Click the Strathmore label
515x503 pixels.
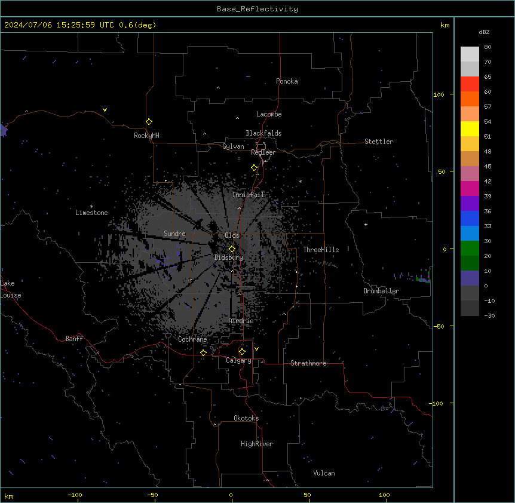coord(308,363)
